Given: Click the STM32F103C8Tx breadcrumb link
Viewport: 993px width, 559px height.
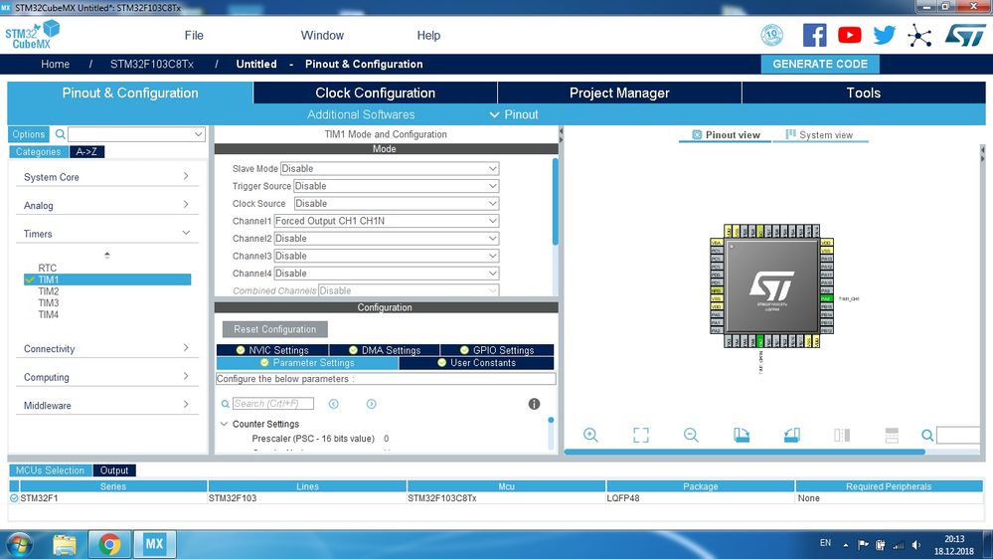Looking at the screenshot, I should coord(152,64).
